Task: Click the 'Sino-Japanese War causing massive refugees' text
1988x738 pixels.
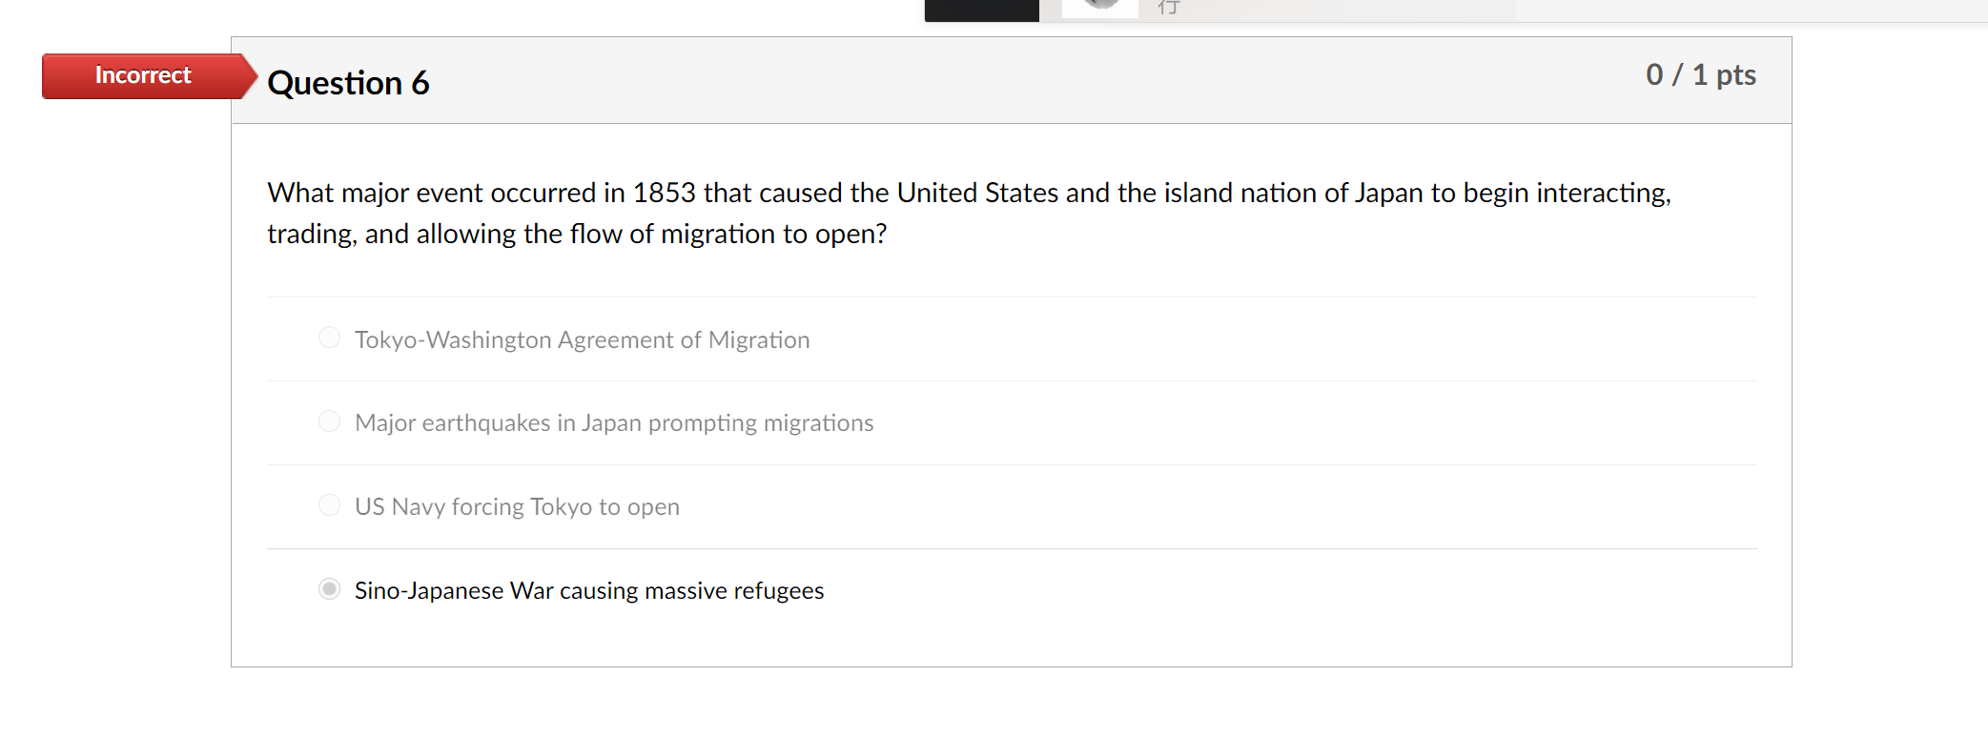Action: pos(589,591)
